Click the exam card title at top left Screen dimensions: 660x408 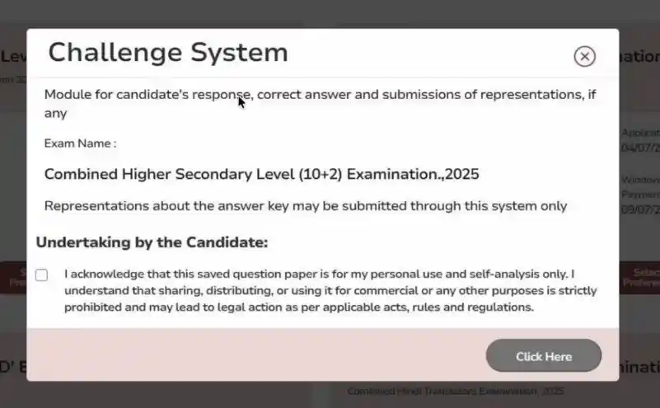pyautogui.click(x=12, y=56)
